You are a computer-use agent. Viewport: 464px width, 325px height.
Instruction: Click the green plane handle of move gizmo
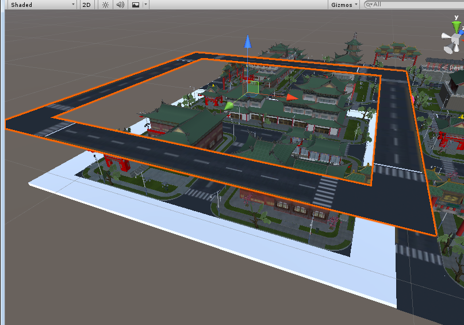253,87
